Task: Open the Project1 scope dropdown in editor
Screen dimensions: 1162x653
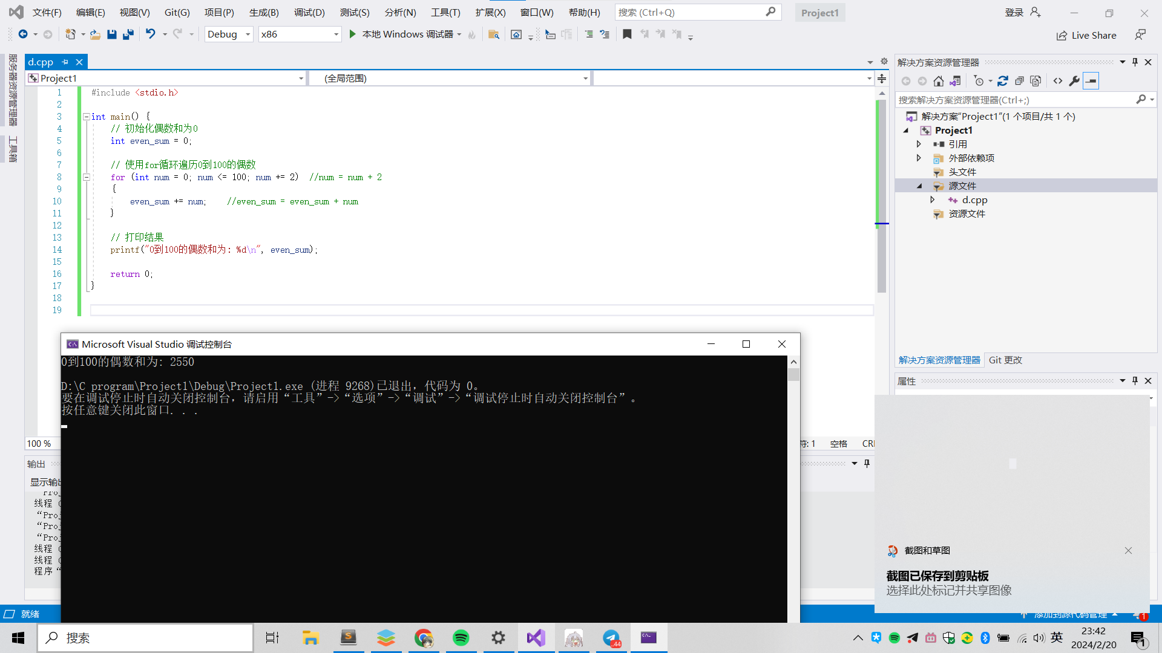Action: click(165, 79)
